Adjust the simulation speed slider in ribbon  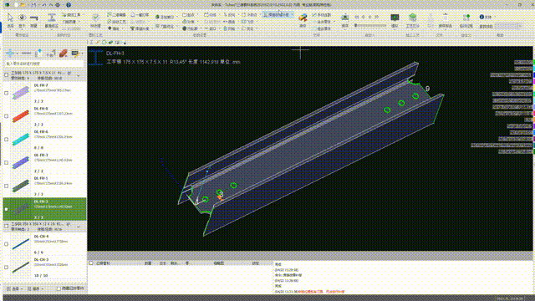click(x=370, y=25)
